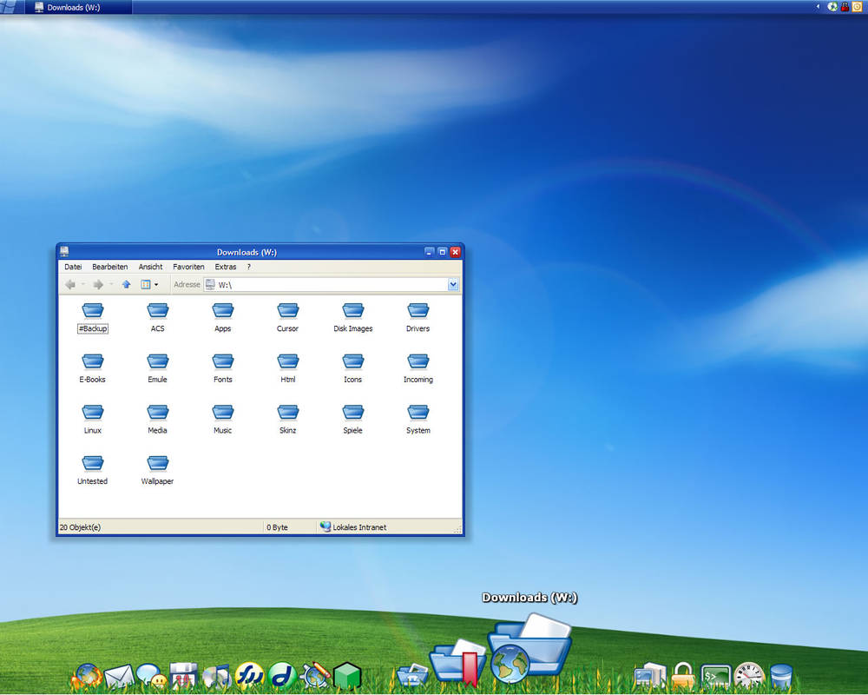Click the red padlock tray icon
Screen dimensions: 868x695
coord(845,7)
